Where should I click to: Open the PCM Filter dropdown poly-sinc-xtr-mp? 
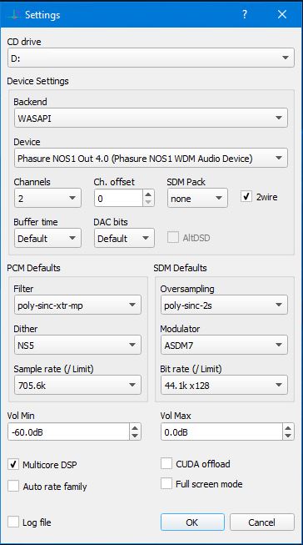(x=77, y=305)
